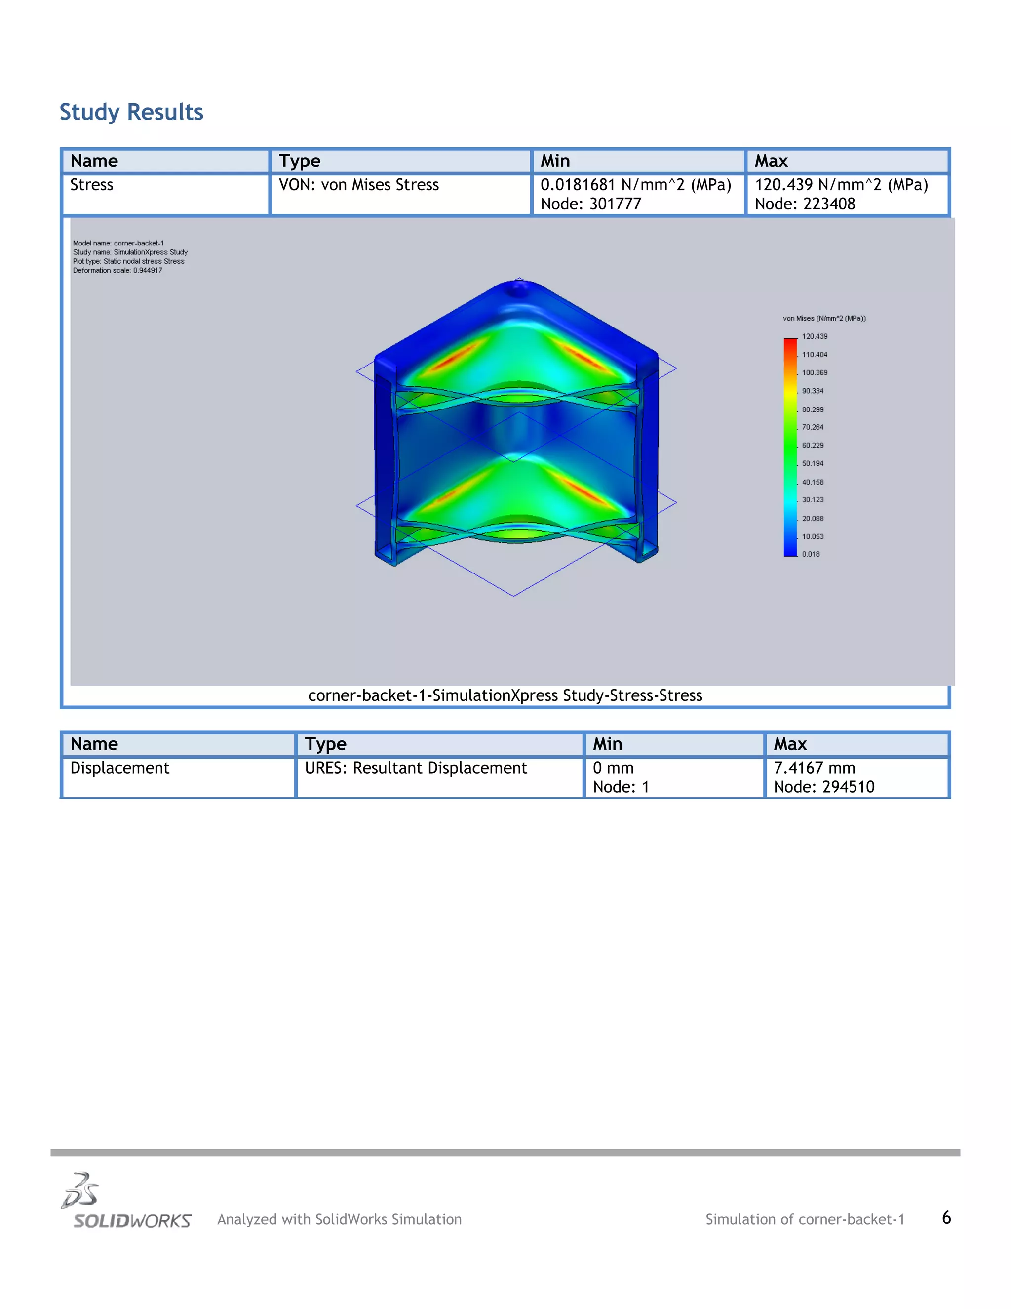Click legend value 30.123

tap(813, 500)
